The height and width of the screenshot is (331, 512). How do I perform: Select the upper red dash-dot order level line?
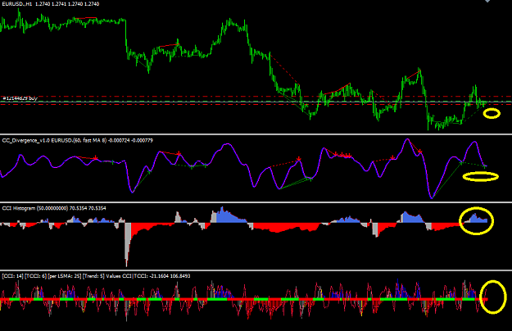[x=256, y=97]
